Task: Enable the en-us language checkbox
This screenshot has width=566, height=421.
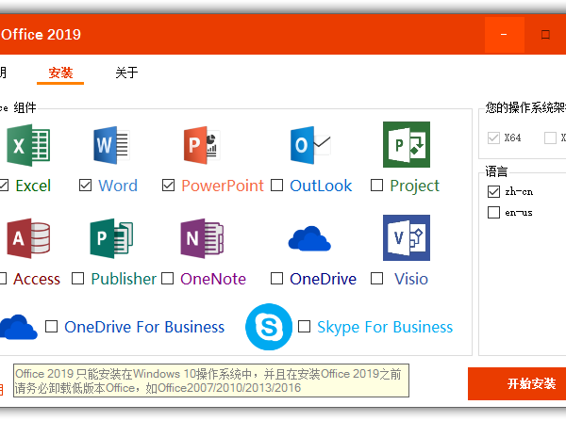Action: pyautogui.click(x=493, y=213)
